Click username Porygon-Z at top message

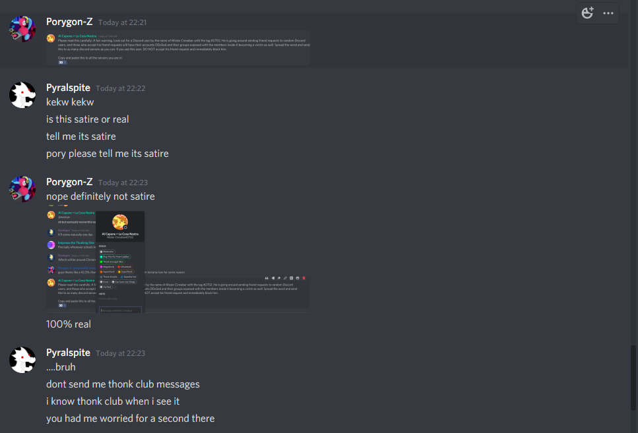69,22
